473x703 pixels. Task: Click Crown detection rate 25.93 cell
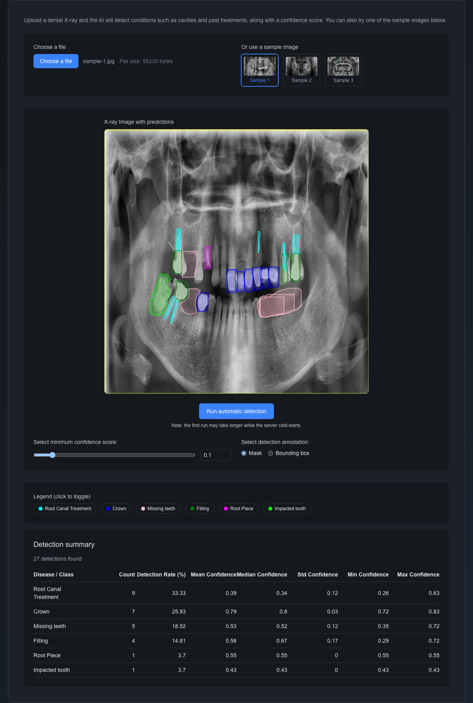[x=179, y=612]
